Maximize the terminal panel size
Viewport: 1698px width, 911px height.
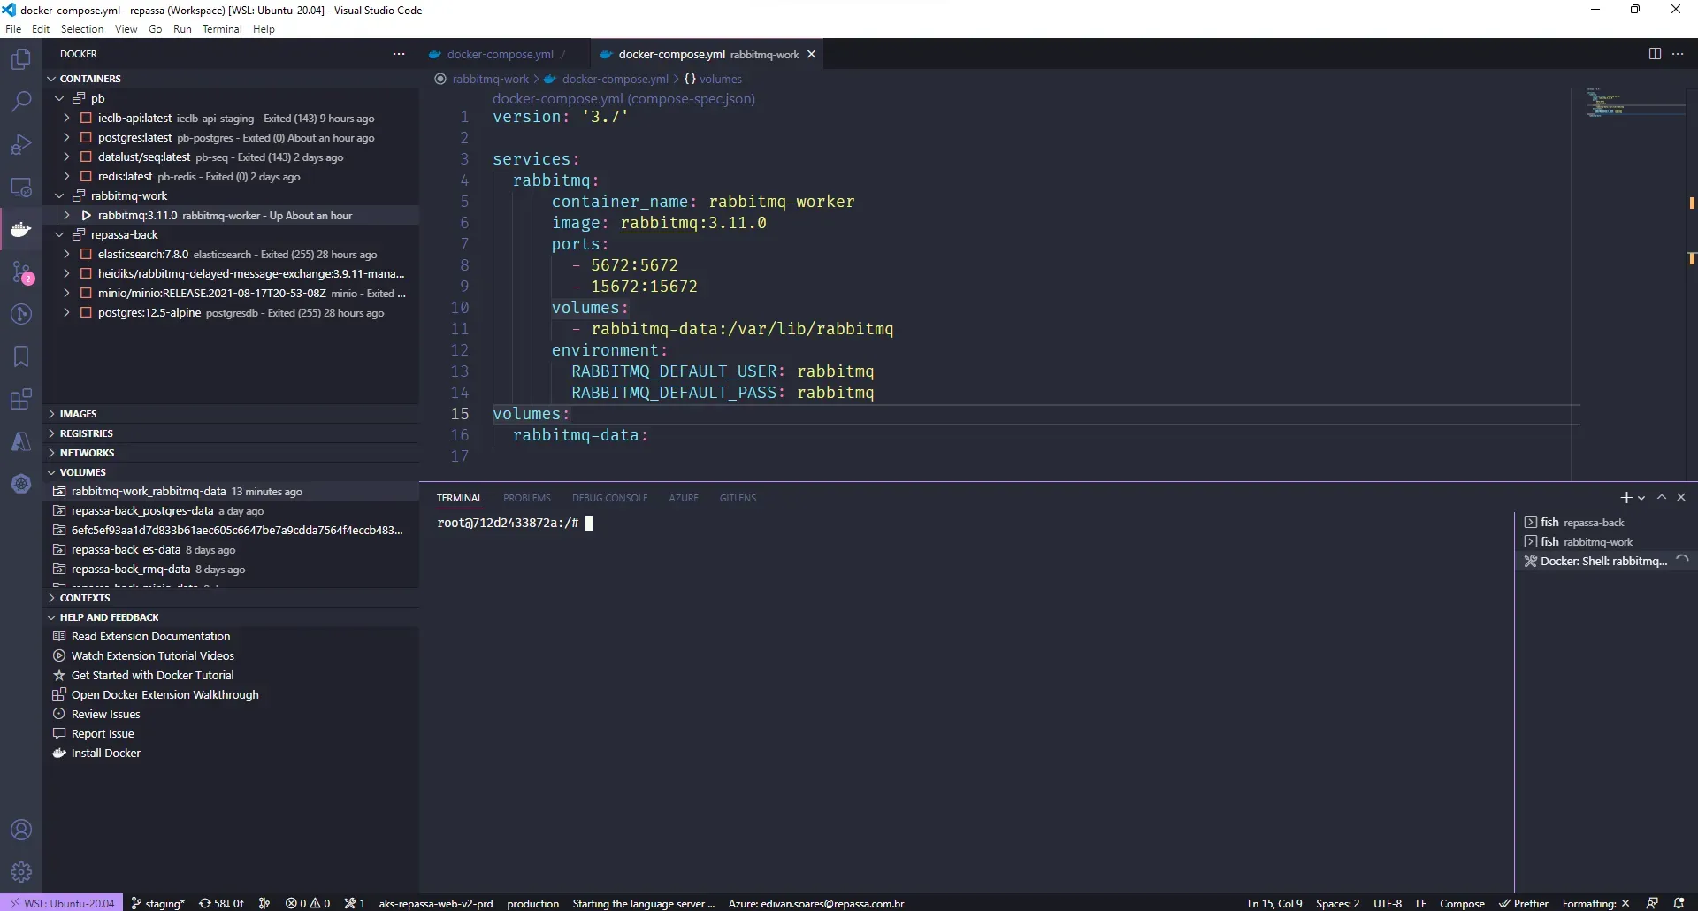point(1662,498)
